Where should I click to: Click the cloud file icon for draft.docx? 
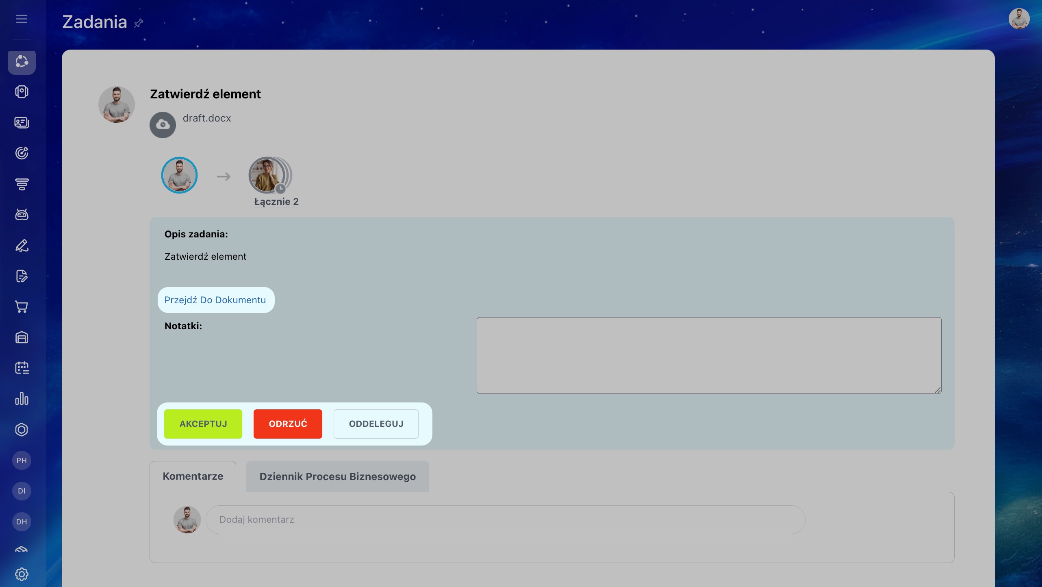coord(163,125)
